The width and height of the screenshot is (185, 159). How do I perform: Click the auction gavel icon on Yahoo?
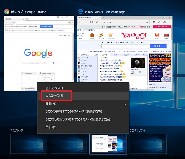102,35
